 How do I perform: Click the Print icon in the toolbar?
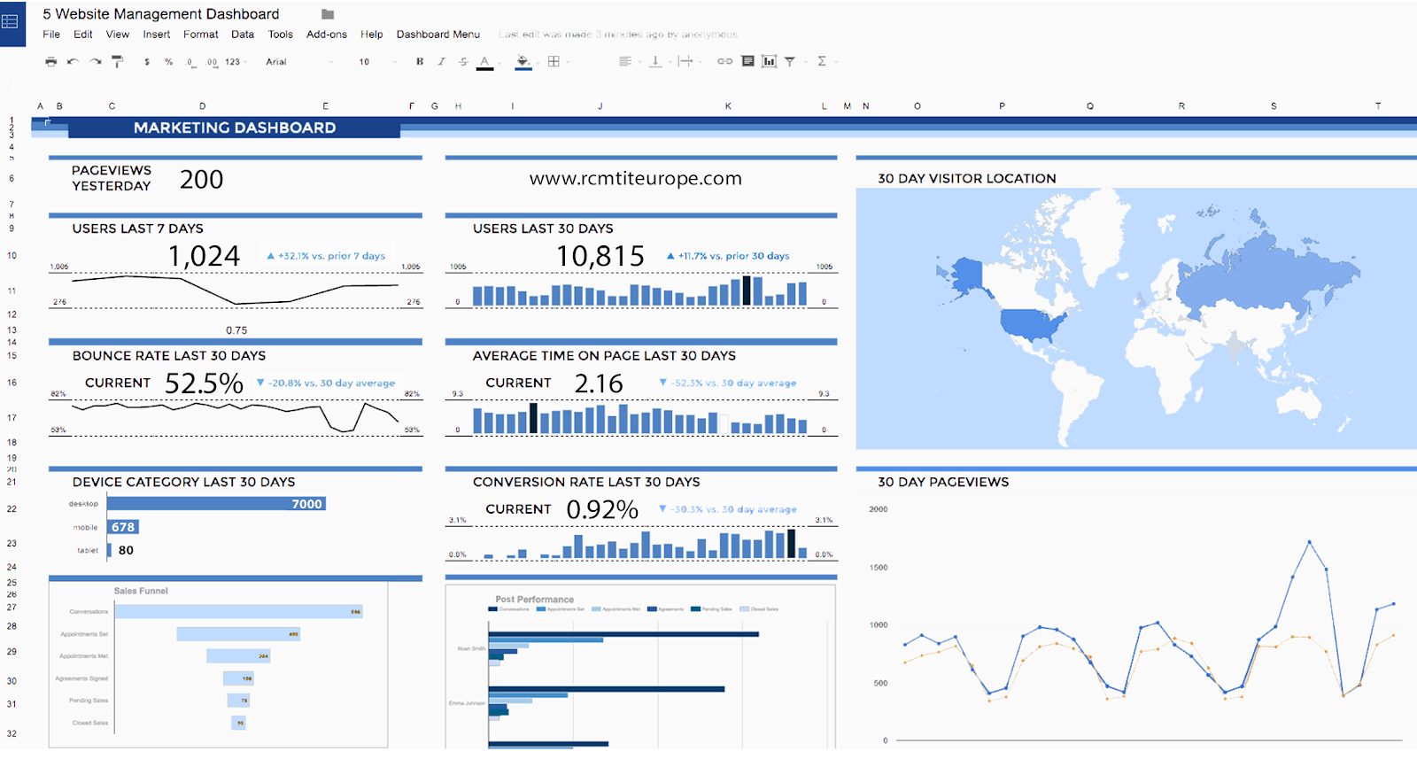tap(51, 62)
